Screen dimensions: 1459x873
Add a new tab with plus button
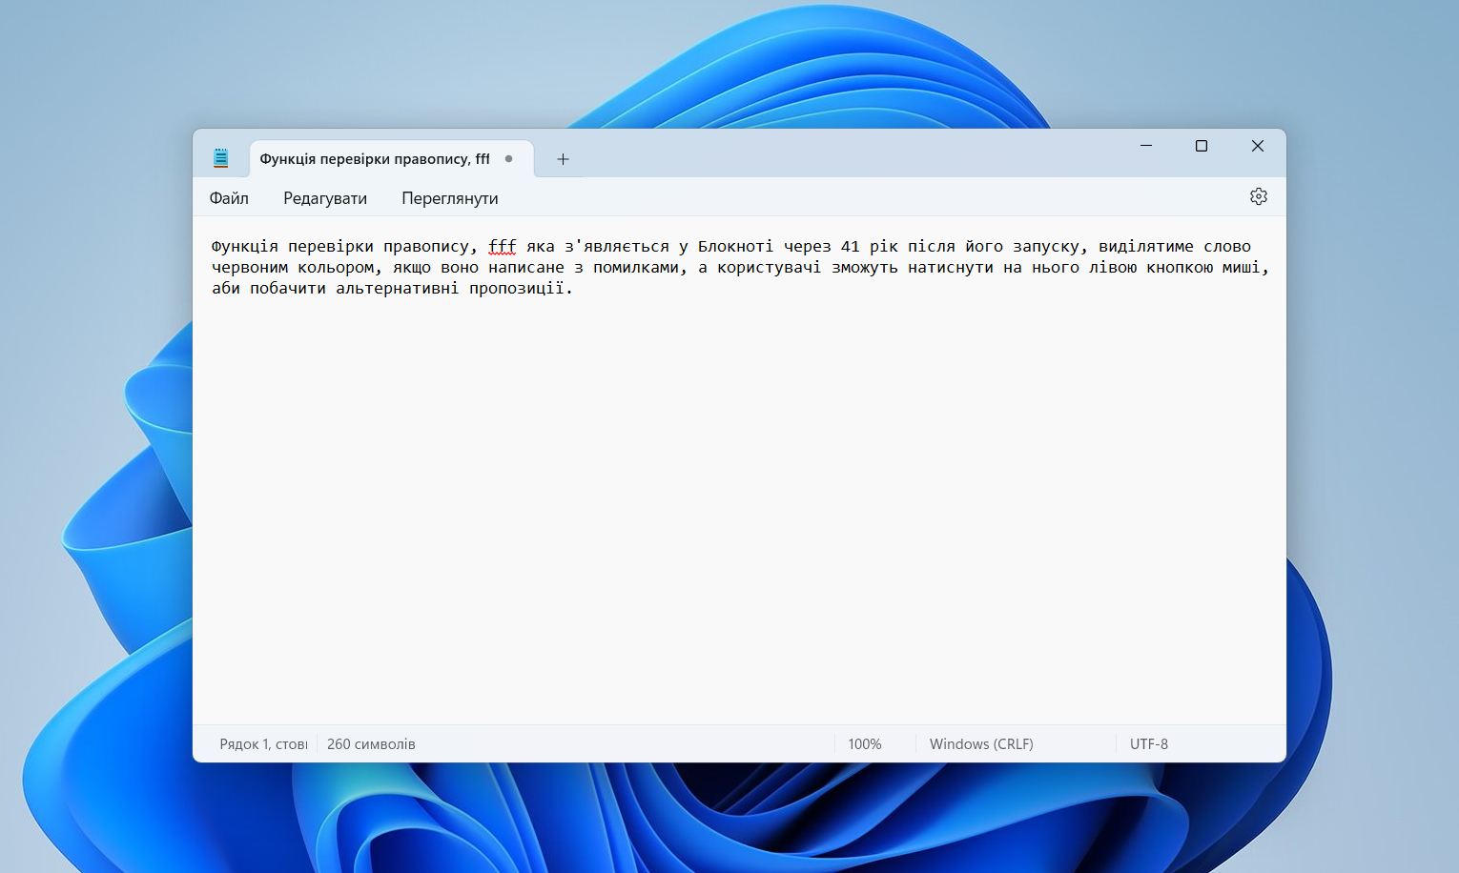point(563,159)
